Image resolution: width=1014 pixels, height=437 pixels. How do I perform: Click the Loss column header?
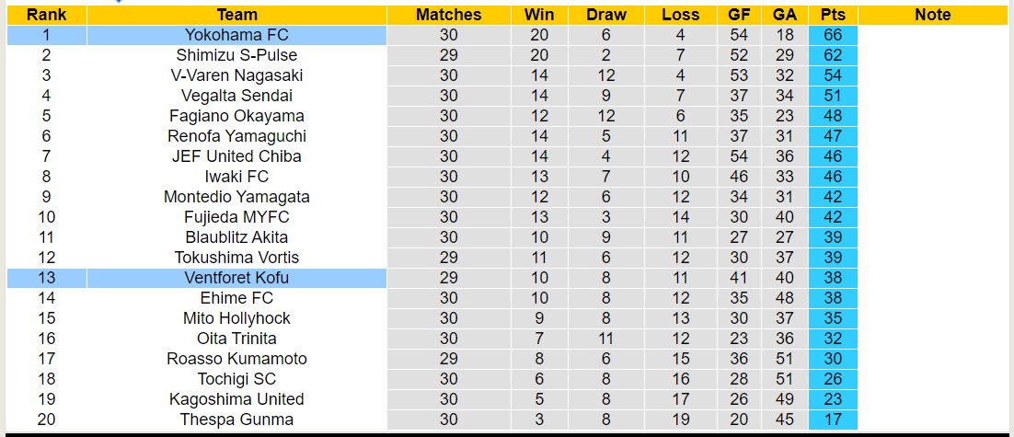pyautogui.click(x=680, y=15)
